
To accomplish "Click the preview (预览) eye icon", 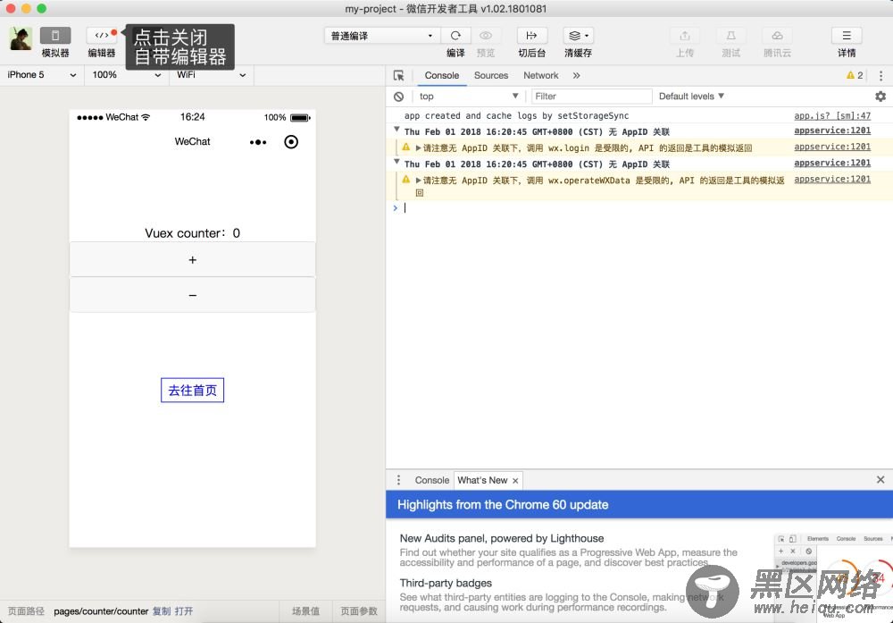I will point(486,36).
